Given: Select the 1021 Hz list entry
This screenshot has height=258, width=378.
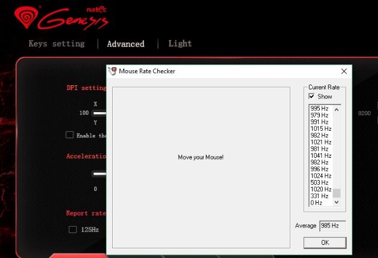Looking at the screenshot, I should click(320, 142).
